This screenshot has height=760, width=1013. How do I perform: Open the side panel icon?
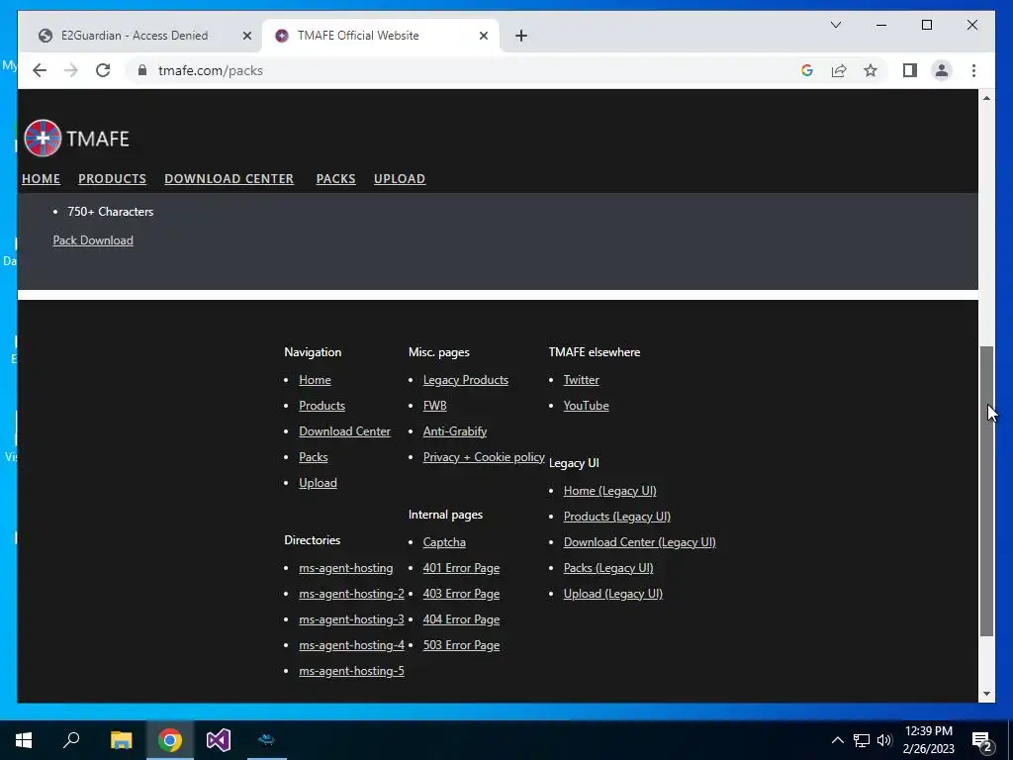pyautogui.click(x=910, y=70)
